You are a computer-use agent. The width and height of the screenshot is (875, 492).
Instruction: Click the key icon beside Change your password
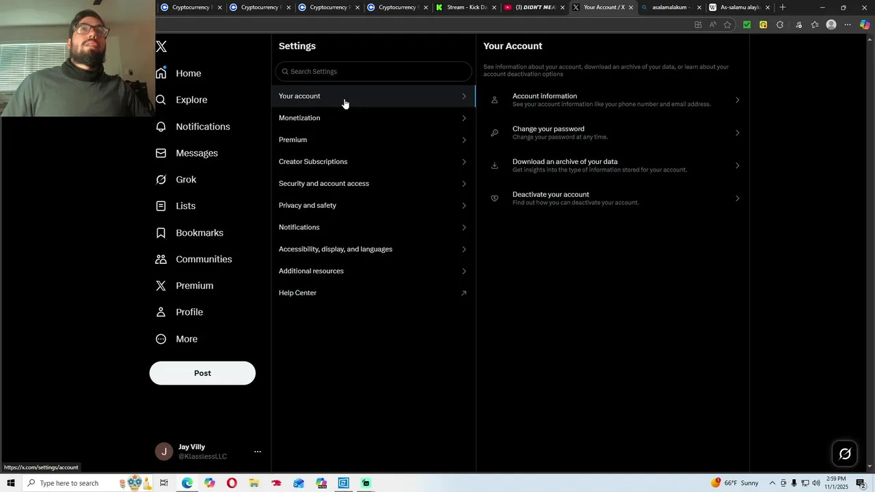(494, 133)
